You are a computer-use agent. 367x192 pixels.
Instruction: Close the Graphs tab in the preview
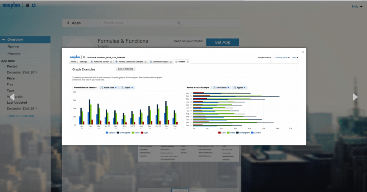(x=188, y=61)
